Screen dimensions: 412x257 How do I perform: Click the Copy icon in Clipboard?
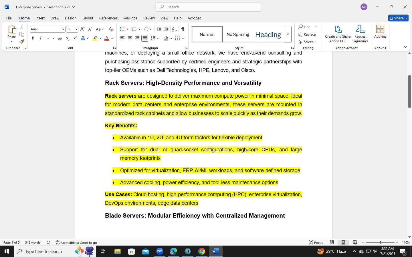pos(22,34)
